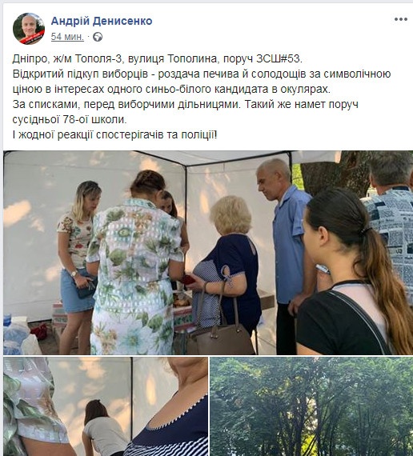This screenshot has width=413, height=456.
Task: Open the large main tent photo
Action: point(208,253)
